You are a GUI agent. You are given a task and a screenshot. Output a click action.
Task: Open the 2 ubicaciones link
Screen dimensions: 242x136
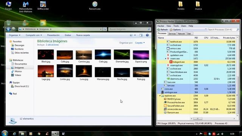tap(52, 45)
